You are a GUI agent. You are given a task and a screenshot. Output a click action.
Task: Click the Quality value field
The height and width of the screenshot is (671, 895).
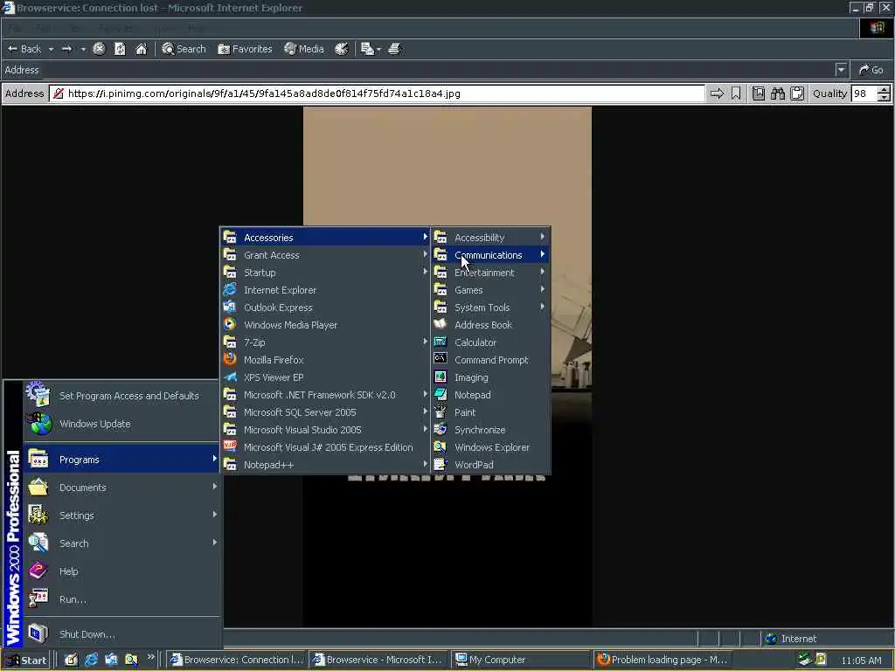[864, 93]
